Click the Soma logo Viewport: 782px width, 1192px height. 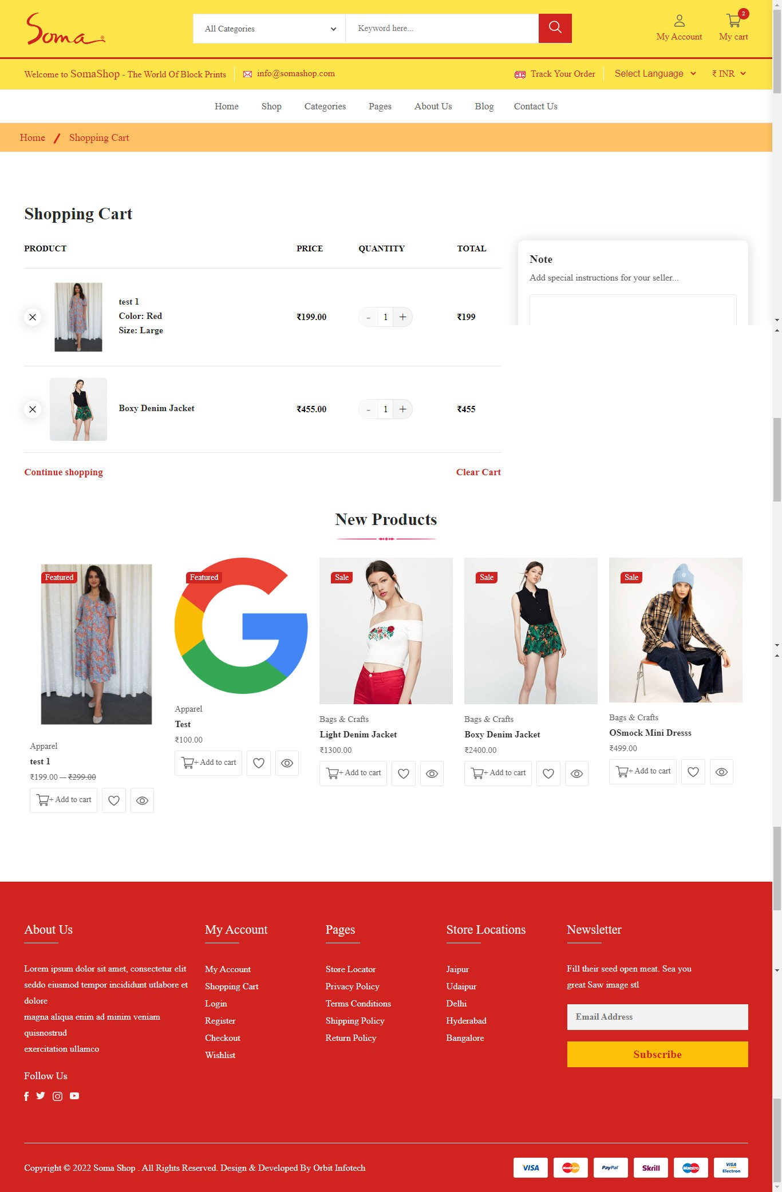coord(65,29)
